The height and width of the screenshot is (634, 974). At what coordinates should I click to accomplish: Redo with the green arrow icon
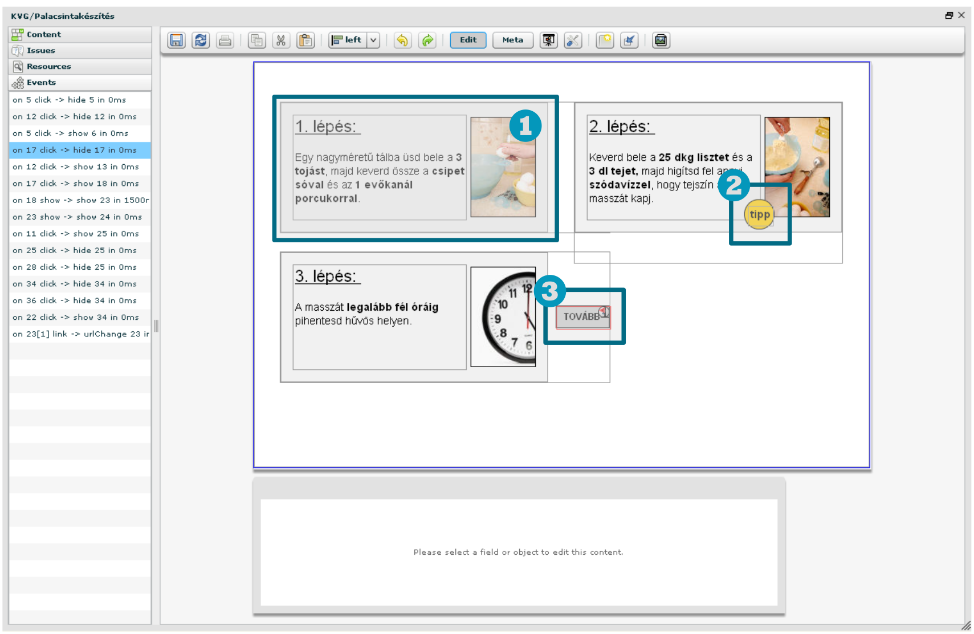[x=427, y=40]
